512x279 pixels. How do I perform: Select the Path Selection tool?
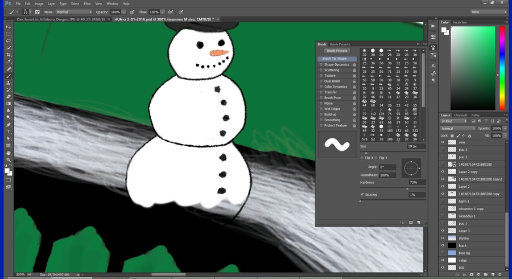pyautogui.click(x=9, y=138)
